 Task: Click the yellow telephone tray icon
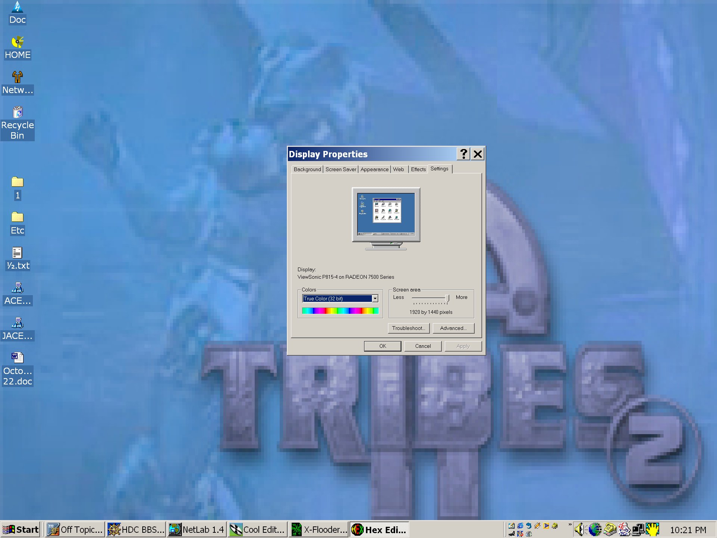pos(610,529)
